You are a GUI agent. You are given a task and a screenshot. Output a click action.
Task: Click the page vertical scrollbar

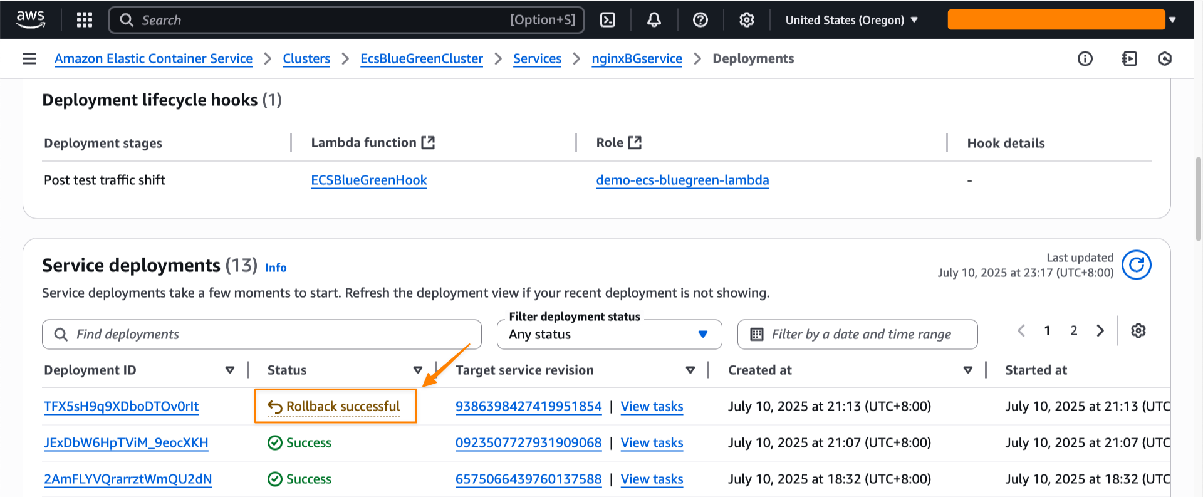pyautogui.click(x=1199, y=199)
